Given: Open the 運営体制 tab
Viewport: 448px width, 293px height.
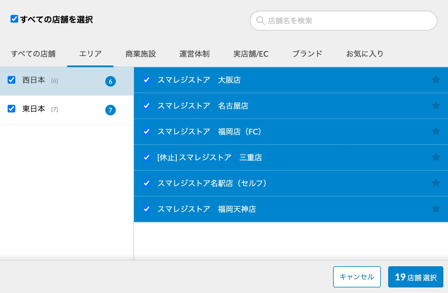Looking at the screenshot, I should click(x=194, y=54).
